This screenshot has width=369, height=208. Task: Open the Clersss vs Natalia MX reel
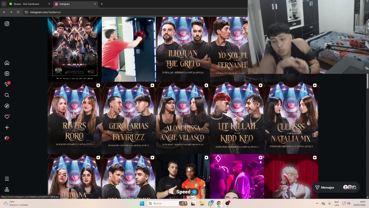[291, 118]
